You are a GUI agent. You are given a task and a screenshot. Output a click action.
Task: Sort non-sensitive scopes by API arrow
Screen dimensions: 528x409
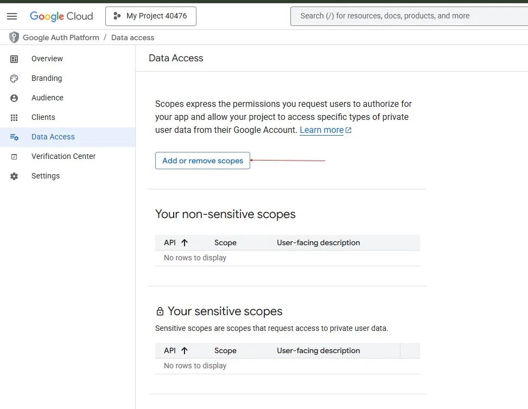point(184,242)
